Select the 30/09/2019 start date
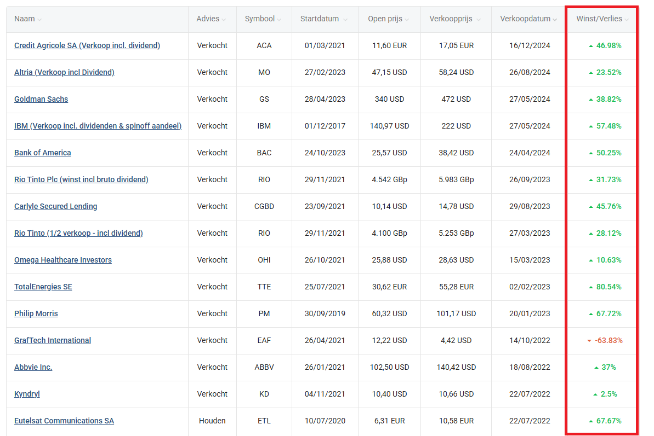 point(325,313)
